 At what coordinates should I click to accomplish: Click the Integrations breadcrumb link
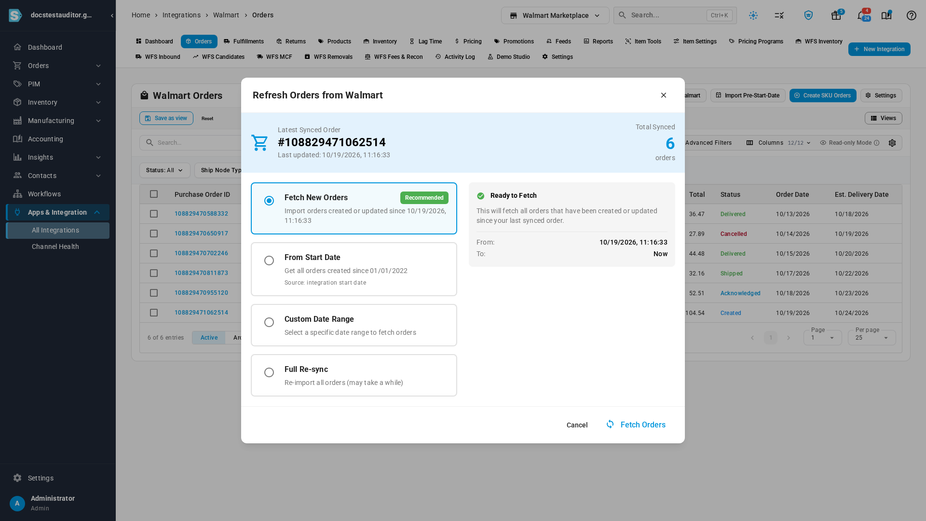tap(181, 15)
